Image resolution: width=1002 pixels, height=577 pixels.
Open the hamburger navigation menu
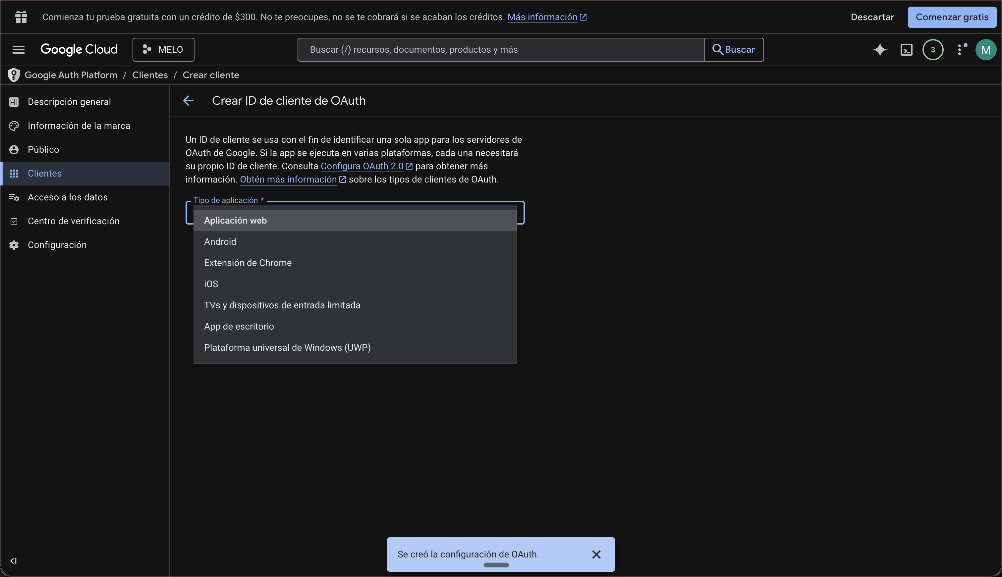click(x=18, y=50)
